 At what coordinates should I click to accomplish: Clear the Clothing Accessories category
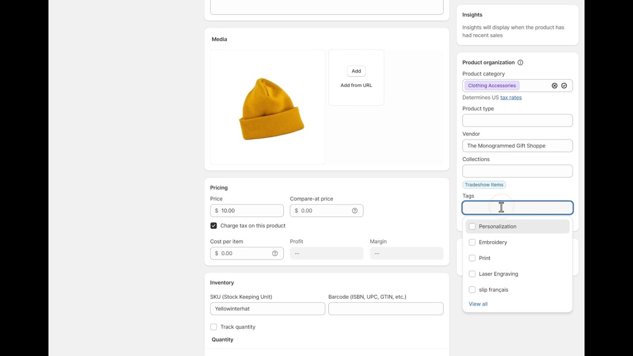pyautogui.click(x=554, y=86)
